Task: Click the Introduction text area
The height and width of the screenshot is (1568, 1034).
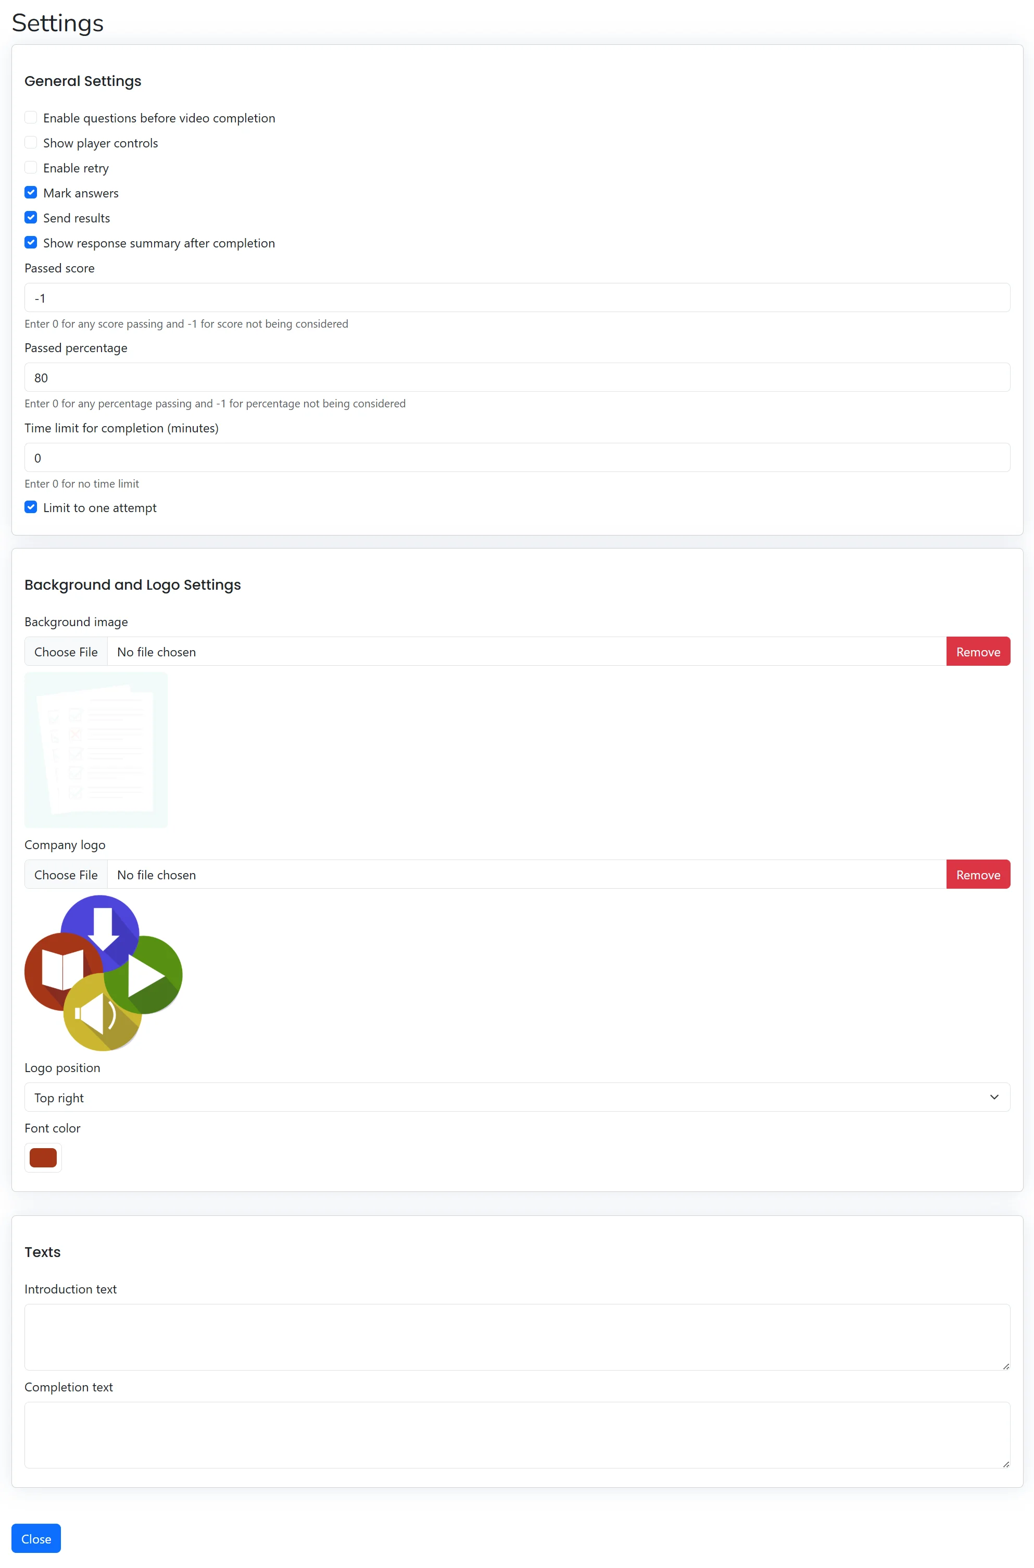Action: click(x=516, y=1337)
